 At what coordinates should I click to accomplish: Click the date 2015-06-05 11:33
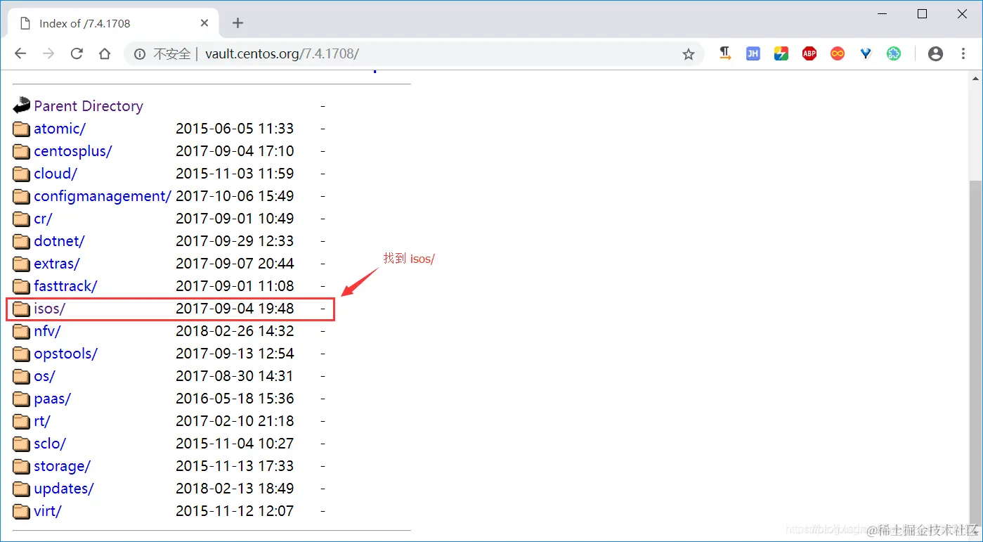tap(235, 129)
